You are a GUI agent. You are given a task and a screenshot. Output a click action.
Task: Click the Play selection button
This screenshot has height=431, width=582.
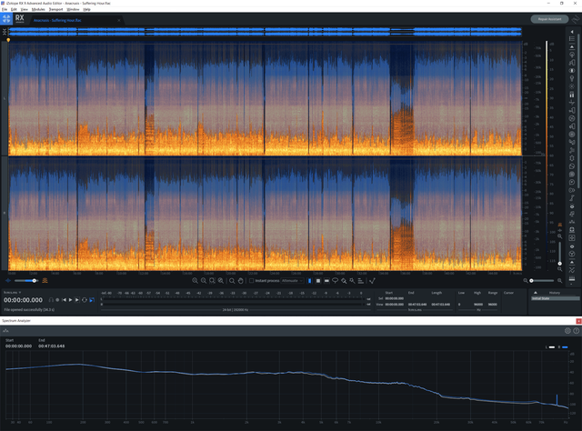click(x=77, y=300)
